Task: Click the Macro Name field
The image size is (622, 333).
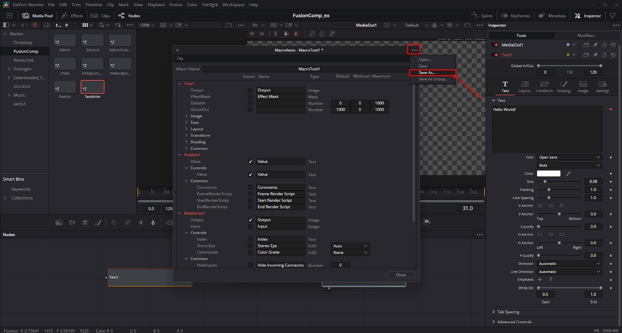Action: tap(309, 69)
